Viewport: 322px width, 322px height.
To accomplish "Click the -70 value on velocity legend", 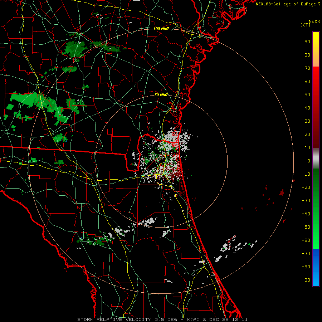I will click(306, 254).
